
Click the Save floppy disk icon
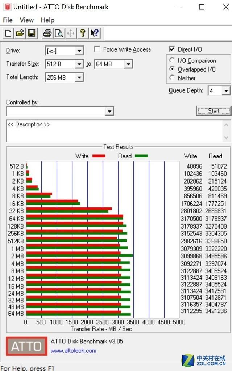click(x=32, y=33)
